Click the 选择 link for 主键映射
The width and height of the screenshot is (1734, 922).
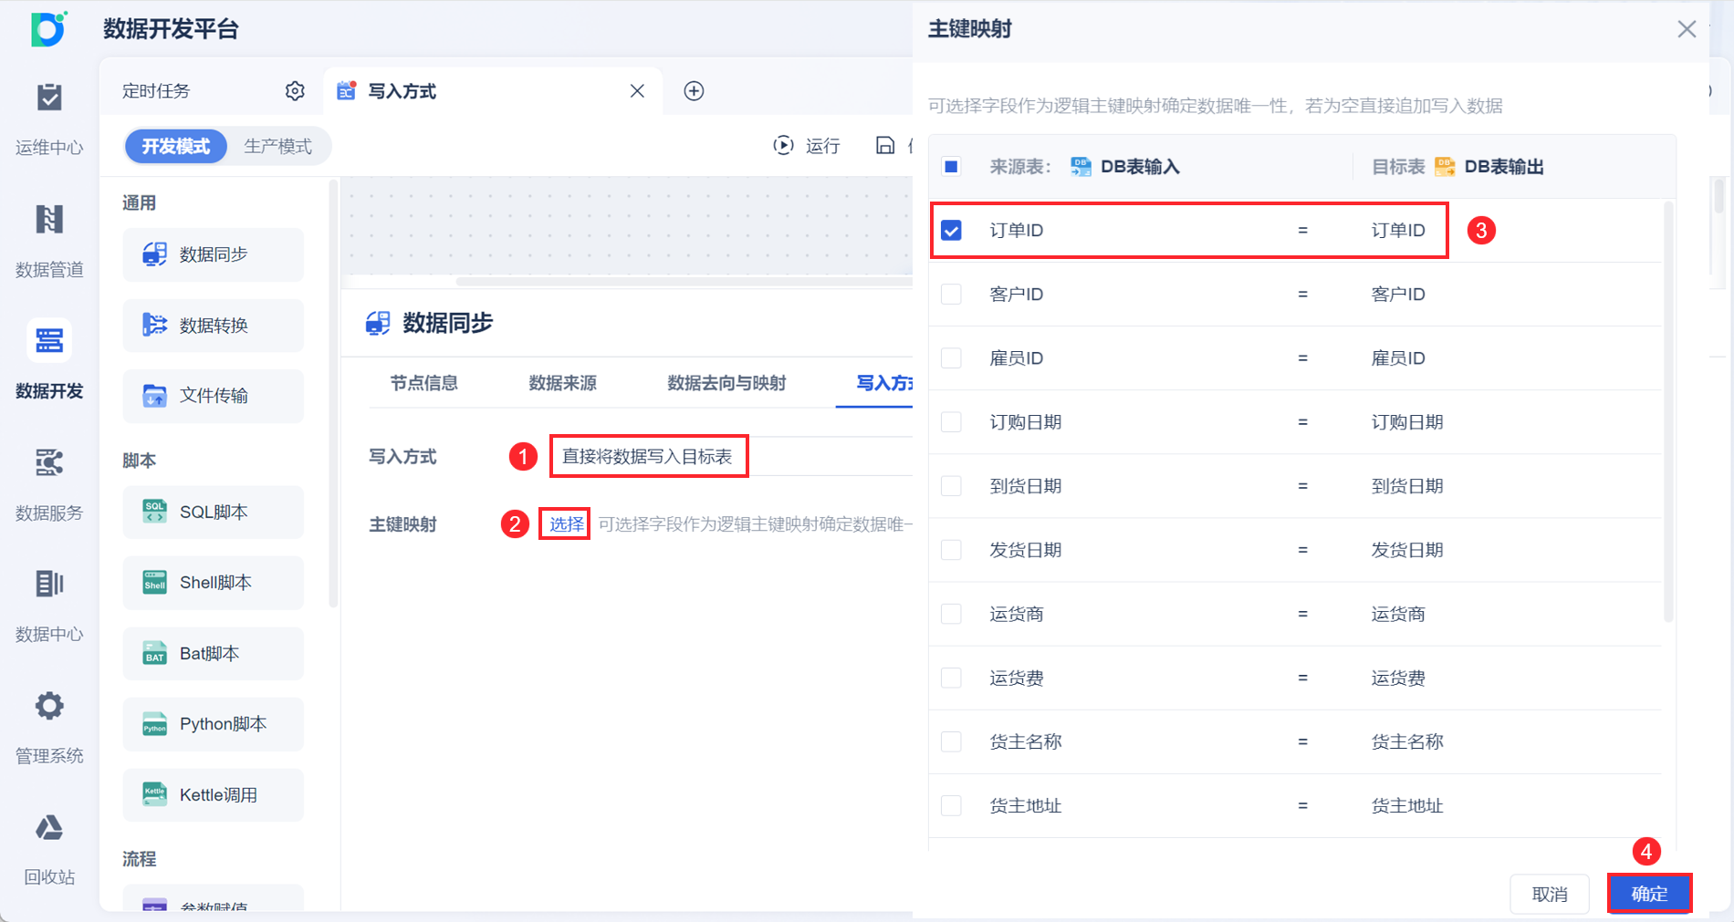pos(566,524)
